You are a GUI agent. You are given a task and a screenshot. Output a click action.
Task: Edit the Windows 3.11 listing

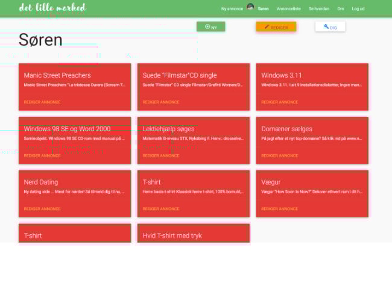click(279, 102)
